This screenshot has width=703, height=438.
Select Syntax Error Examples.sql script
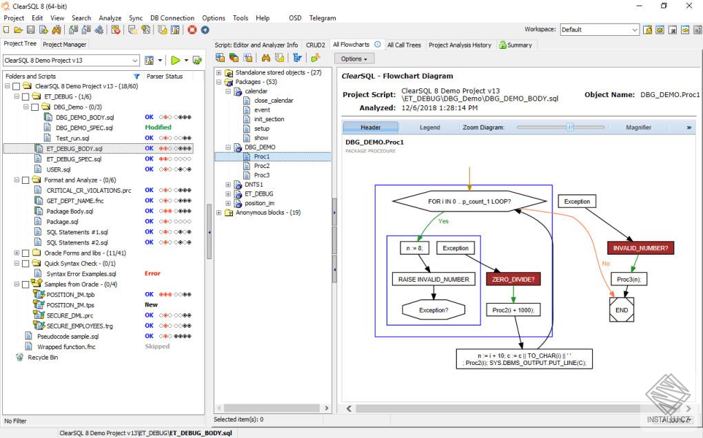coord(81,274)
